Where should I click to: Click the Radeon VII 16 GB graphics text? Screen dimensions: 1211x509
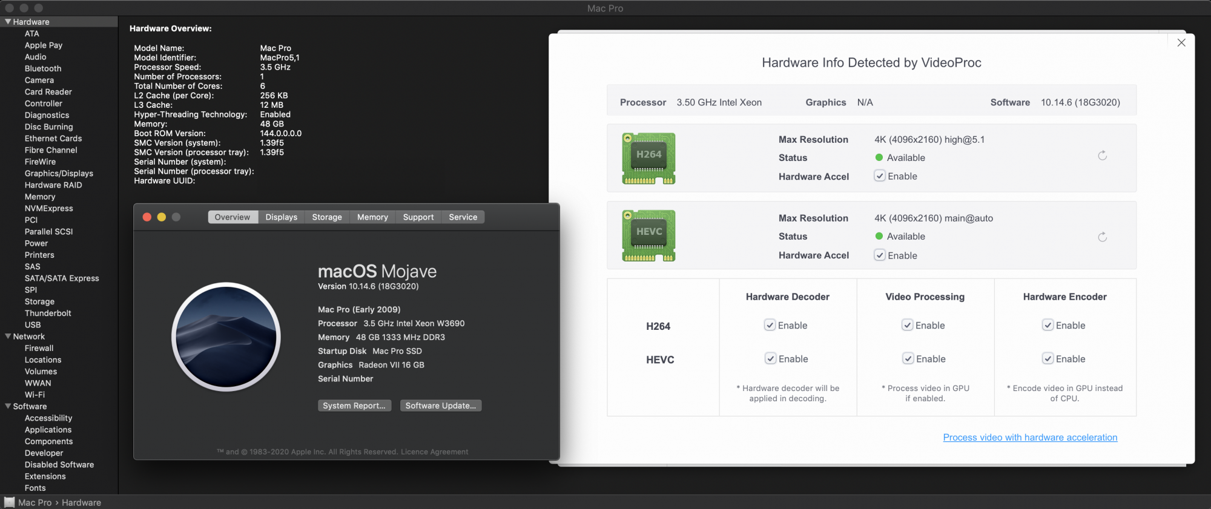point(391,365)
